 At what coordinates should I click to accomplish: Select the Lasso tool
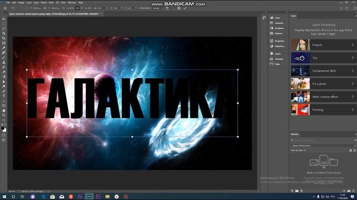(x=4, y=28)
